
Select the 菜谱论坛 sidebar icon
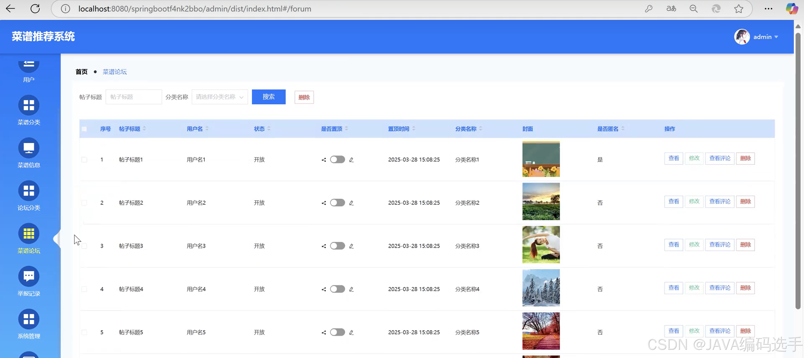pos(29,233)
